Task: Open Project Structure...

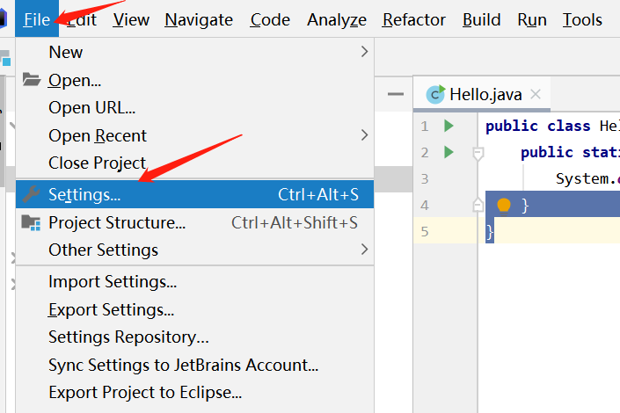Action: coord(194,222)
